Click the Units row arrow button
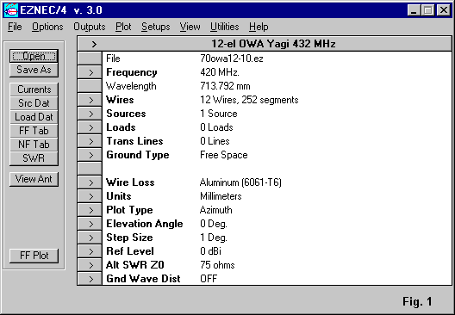 click(90, 196)
